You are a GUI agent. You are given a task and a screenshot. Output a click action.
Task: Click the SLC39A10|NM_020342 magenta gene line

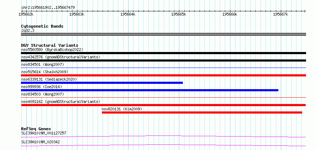163,145
